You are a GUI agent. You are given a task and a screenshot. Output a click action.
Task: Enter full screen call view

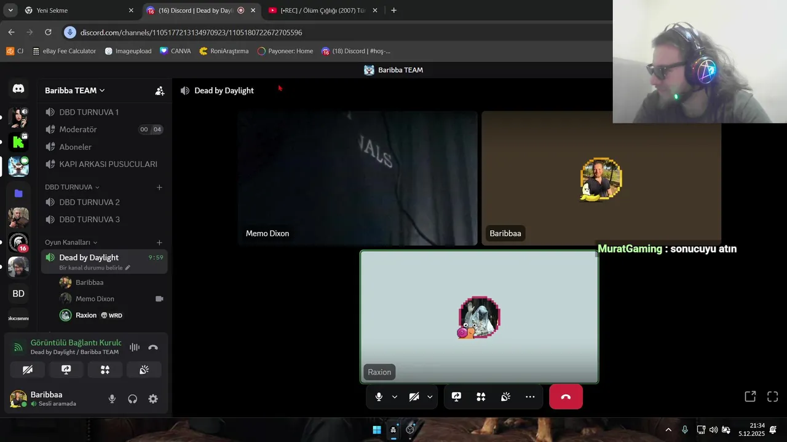point(772,397)
